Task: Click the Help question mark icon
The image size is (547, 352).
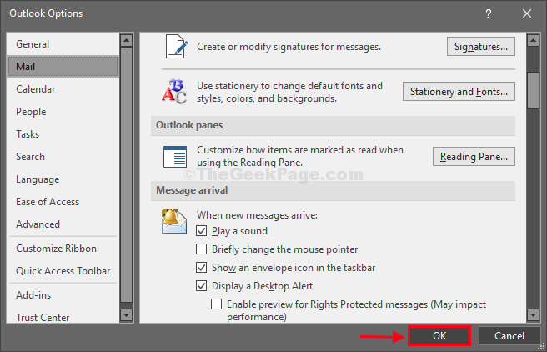Action: point(489,13)
